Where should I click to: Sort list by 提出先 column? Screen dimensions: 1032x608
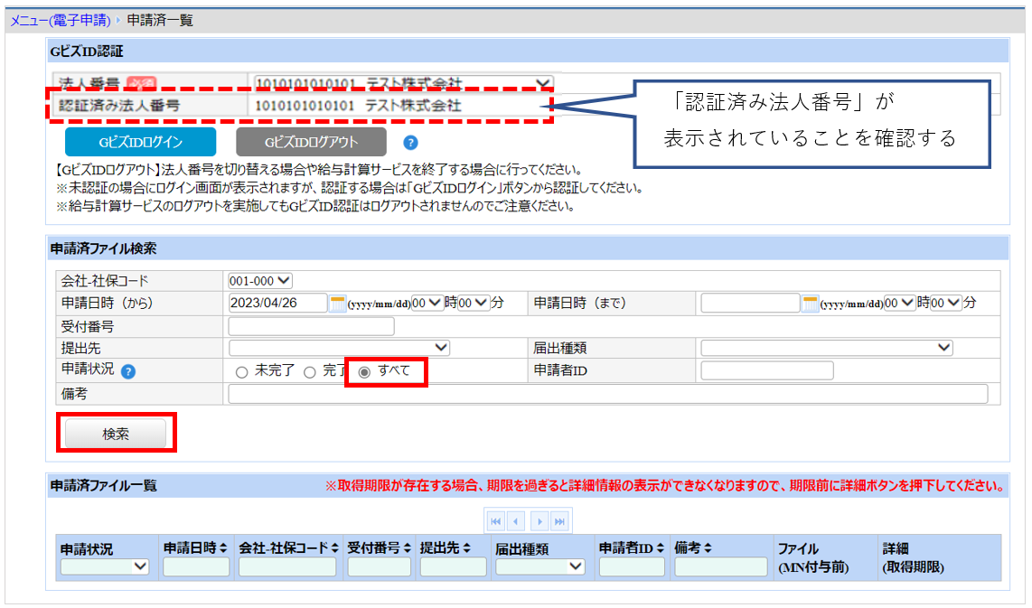(x=466, y=548)
